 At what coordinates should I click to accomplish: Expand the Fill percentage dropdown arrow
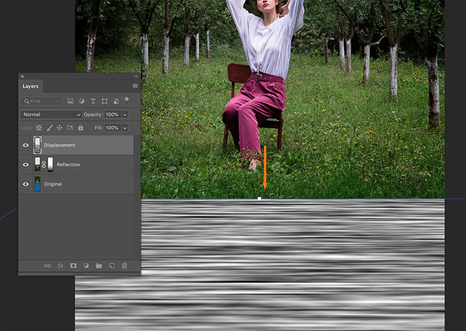[125, 128]
